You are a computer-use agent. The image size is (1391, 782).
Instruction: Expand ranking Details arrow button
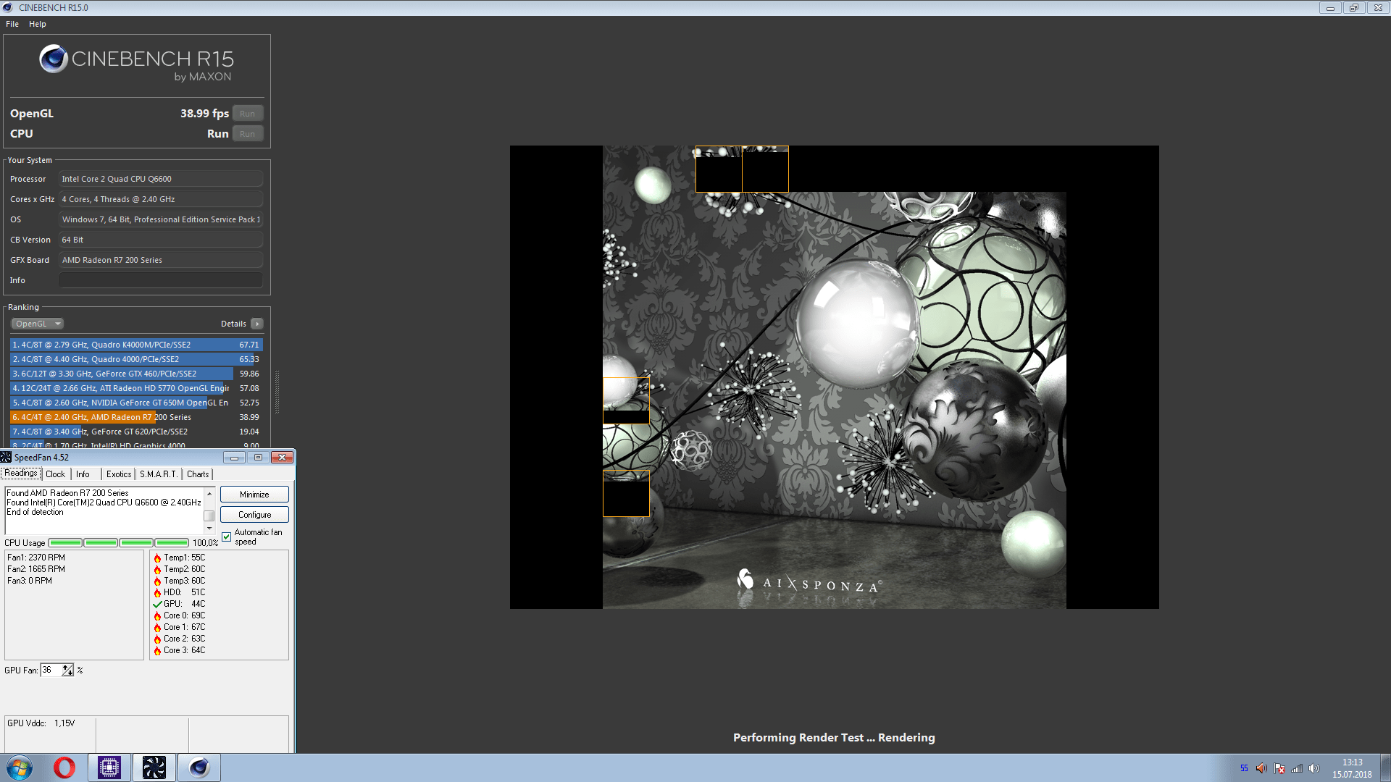tap(257, 324)
